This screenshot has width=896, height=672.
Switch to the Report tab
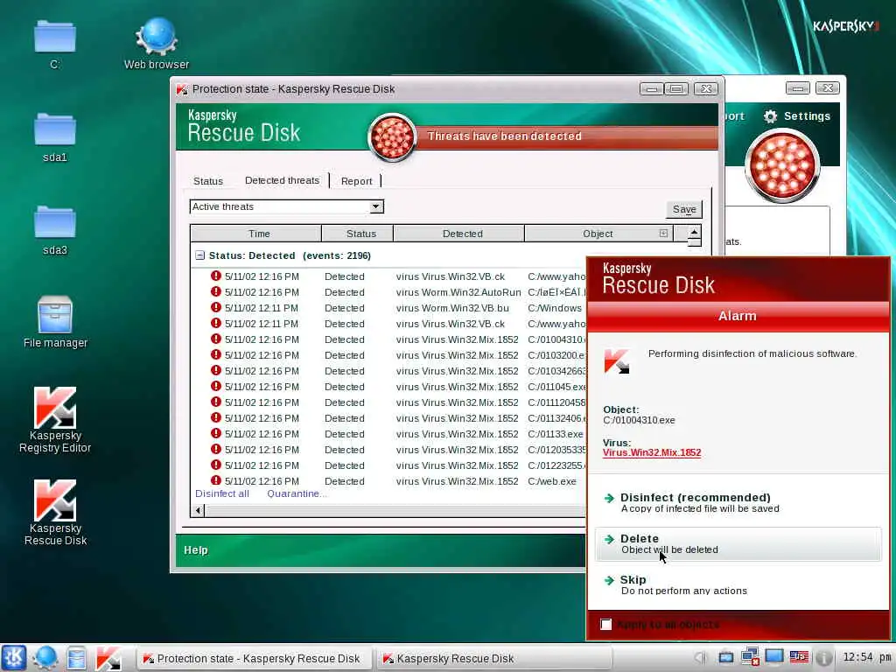click(x=357, y=181)
